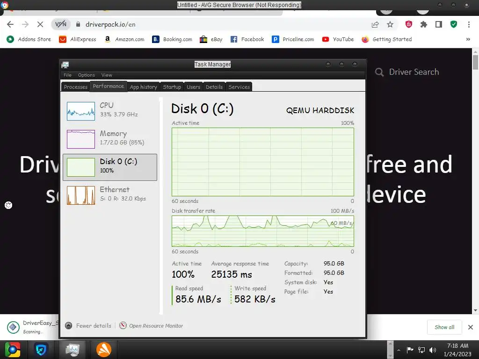Open the extensions puzzle icon
This screenshot has height=359, width=479.
(424, 24)
